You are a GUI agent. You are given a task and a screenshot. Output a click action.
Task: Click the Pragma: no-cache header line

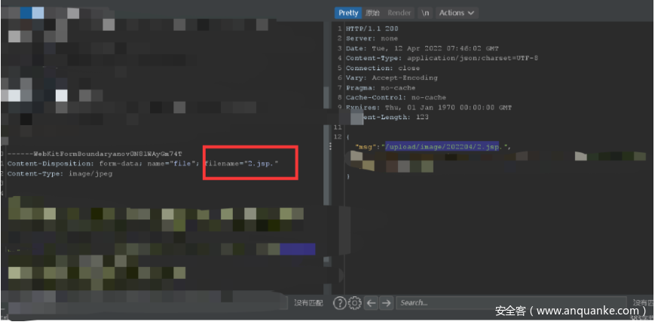point(381,87)
